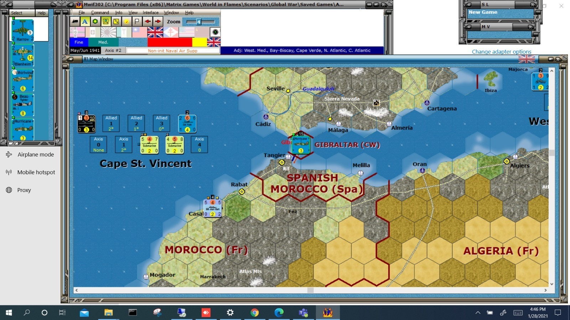Click the map vertical scrollbar down arrow
The image size is (570, 320).
click(552, 284)
